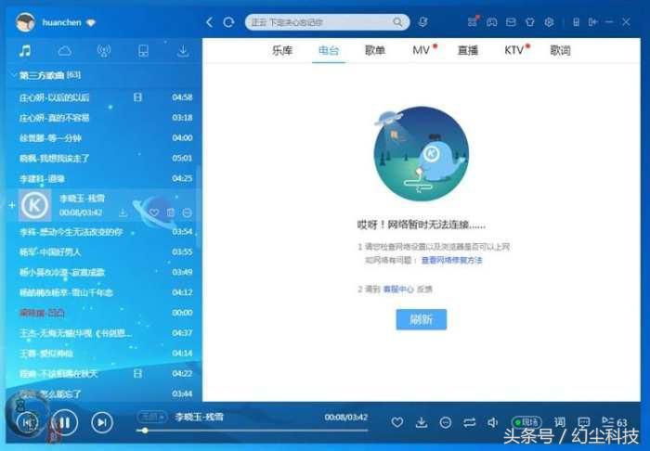The width and height of the screenshot is (650, 451).
Task: Open listen-to-identify song icon next to search
Action: [422, 22]
